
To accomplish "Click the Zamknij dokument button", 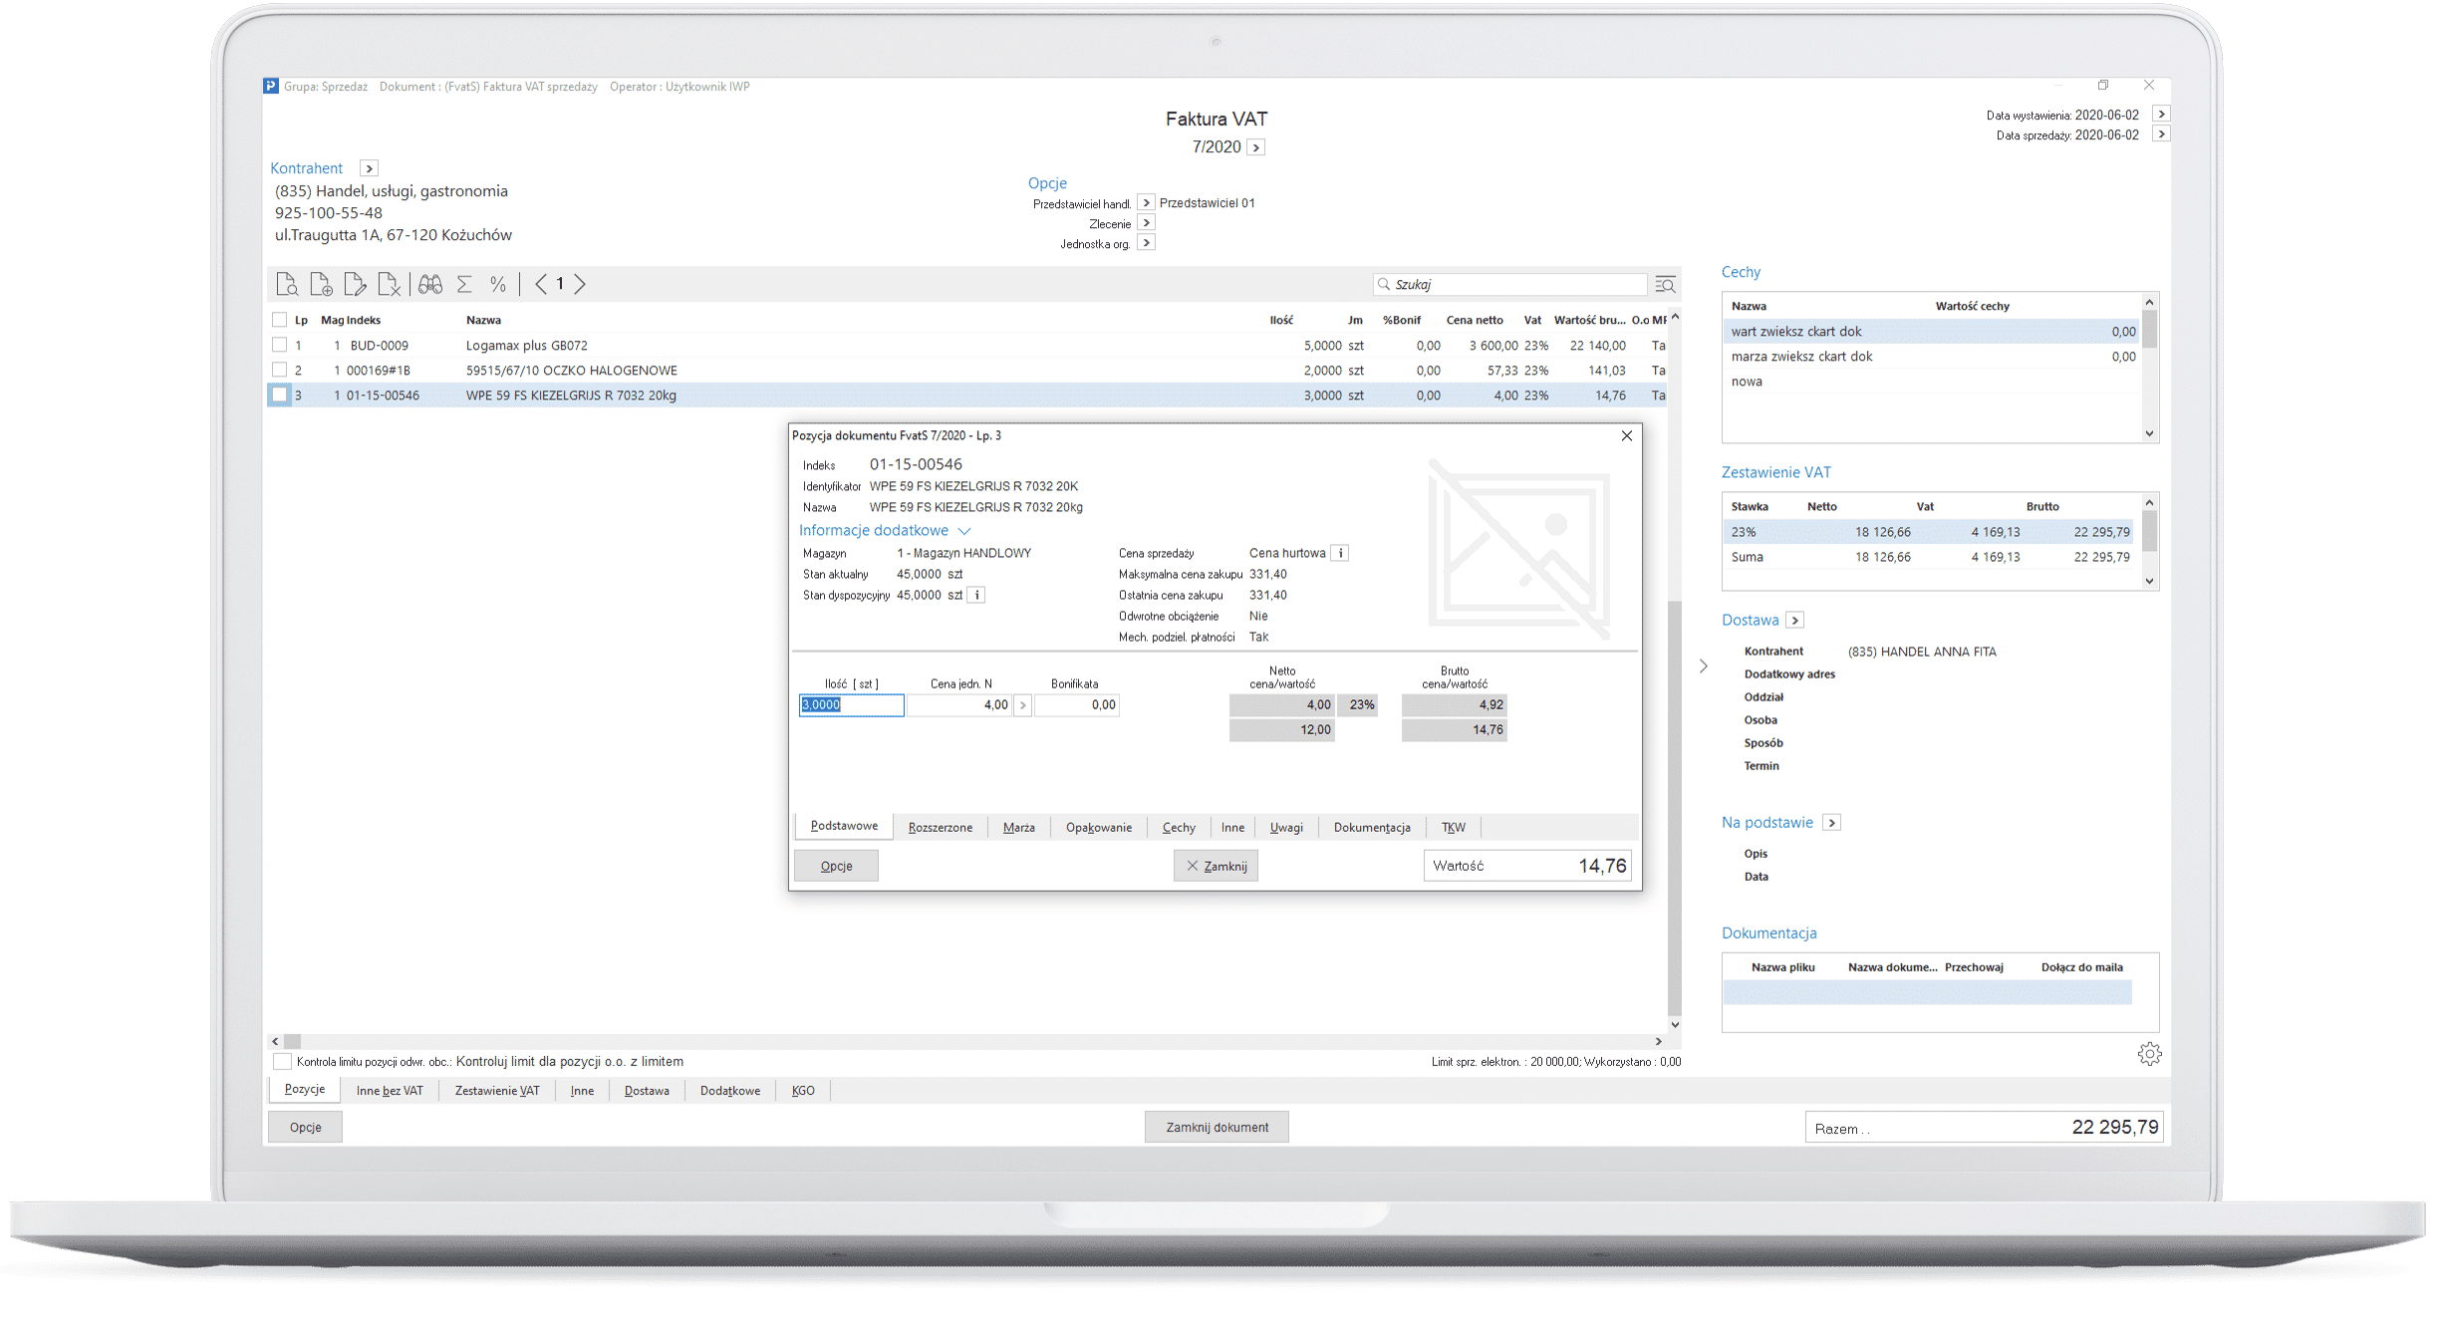I will click(x=1217, y=1128).
